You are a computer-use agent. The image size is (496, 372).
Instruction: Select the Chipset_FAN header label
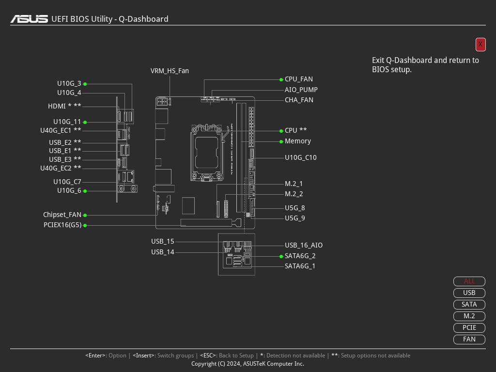62,215
